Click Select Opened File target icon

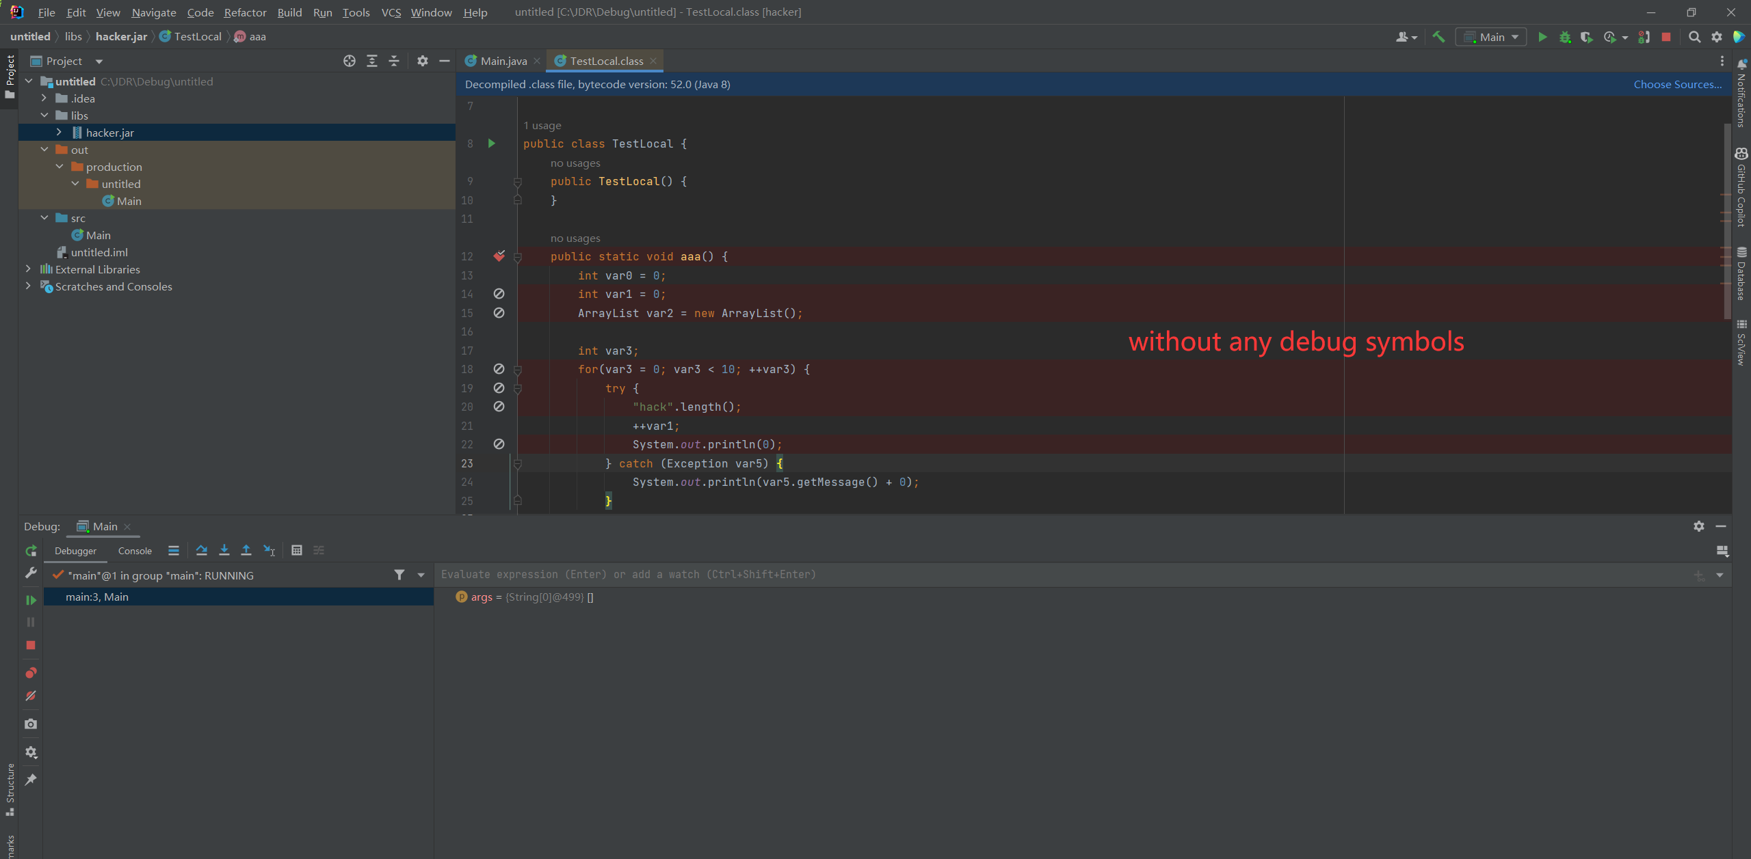pyautogui.click(x=350, y=61)
